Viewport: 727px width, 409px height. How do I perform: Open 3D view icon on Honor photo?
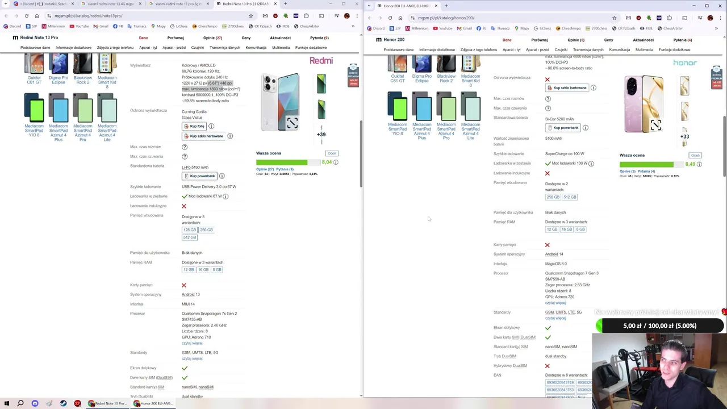point(655,126)
